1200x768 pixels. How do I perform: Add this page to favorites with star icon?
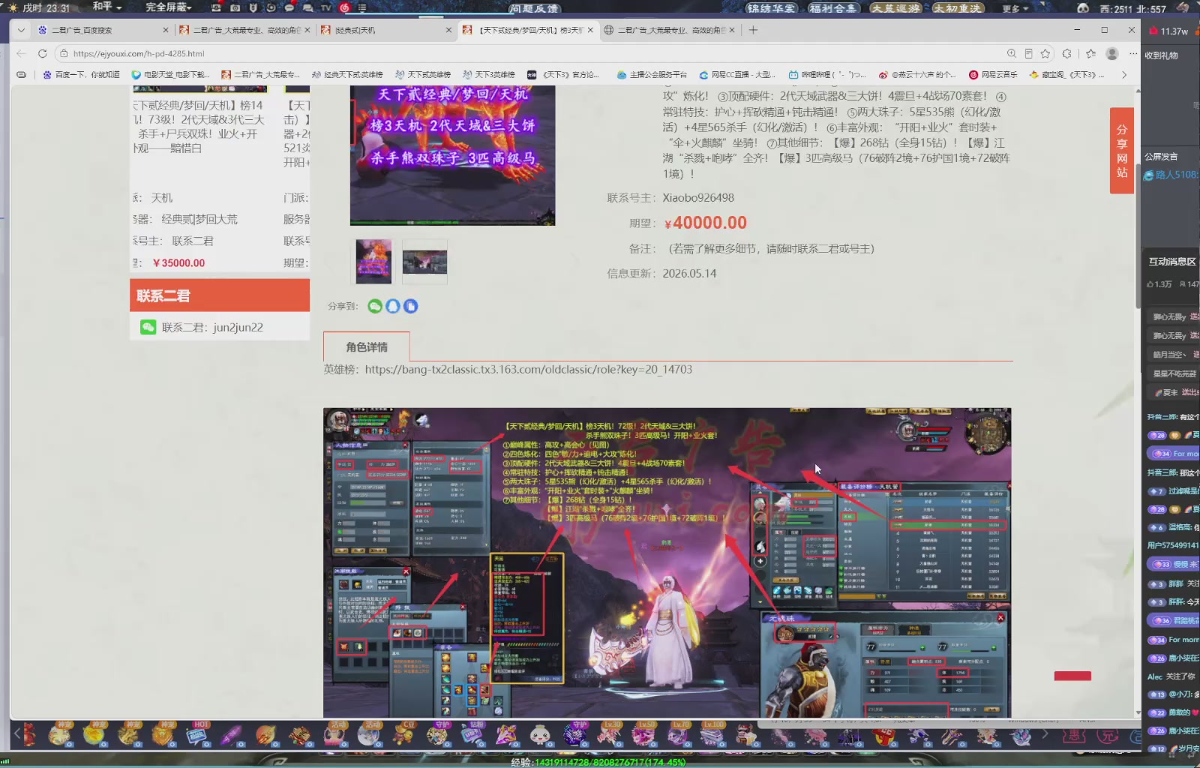1045,53
